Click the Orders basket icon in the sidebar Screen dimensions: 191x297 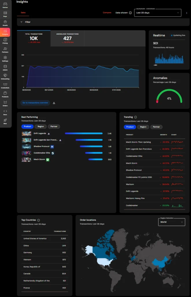click(x=5, y=103)
